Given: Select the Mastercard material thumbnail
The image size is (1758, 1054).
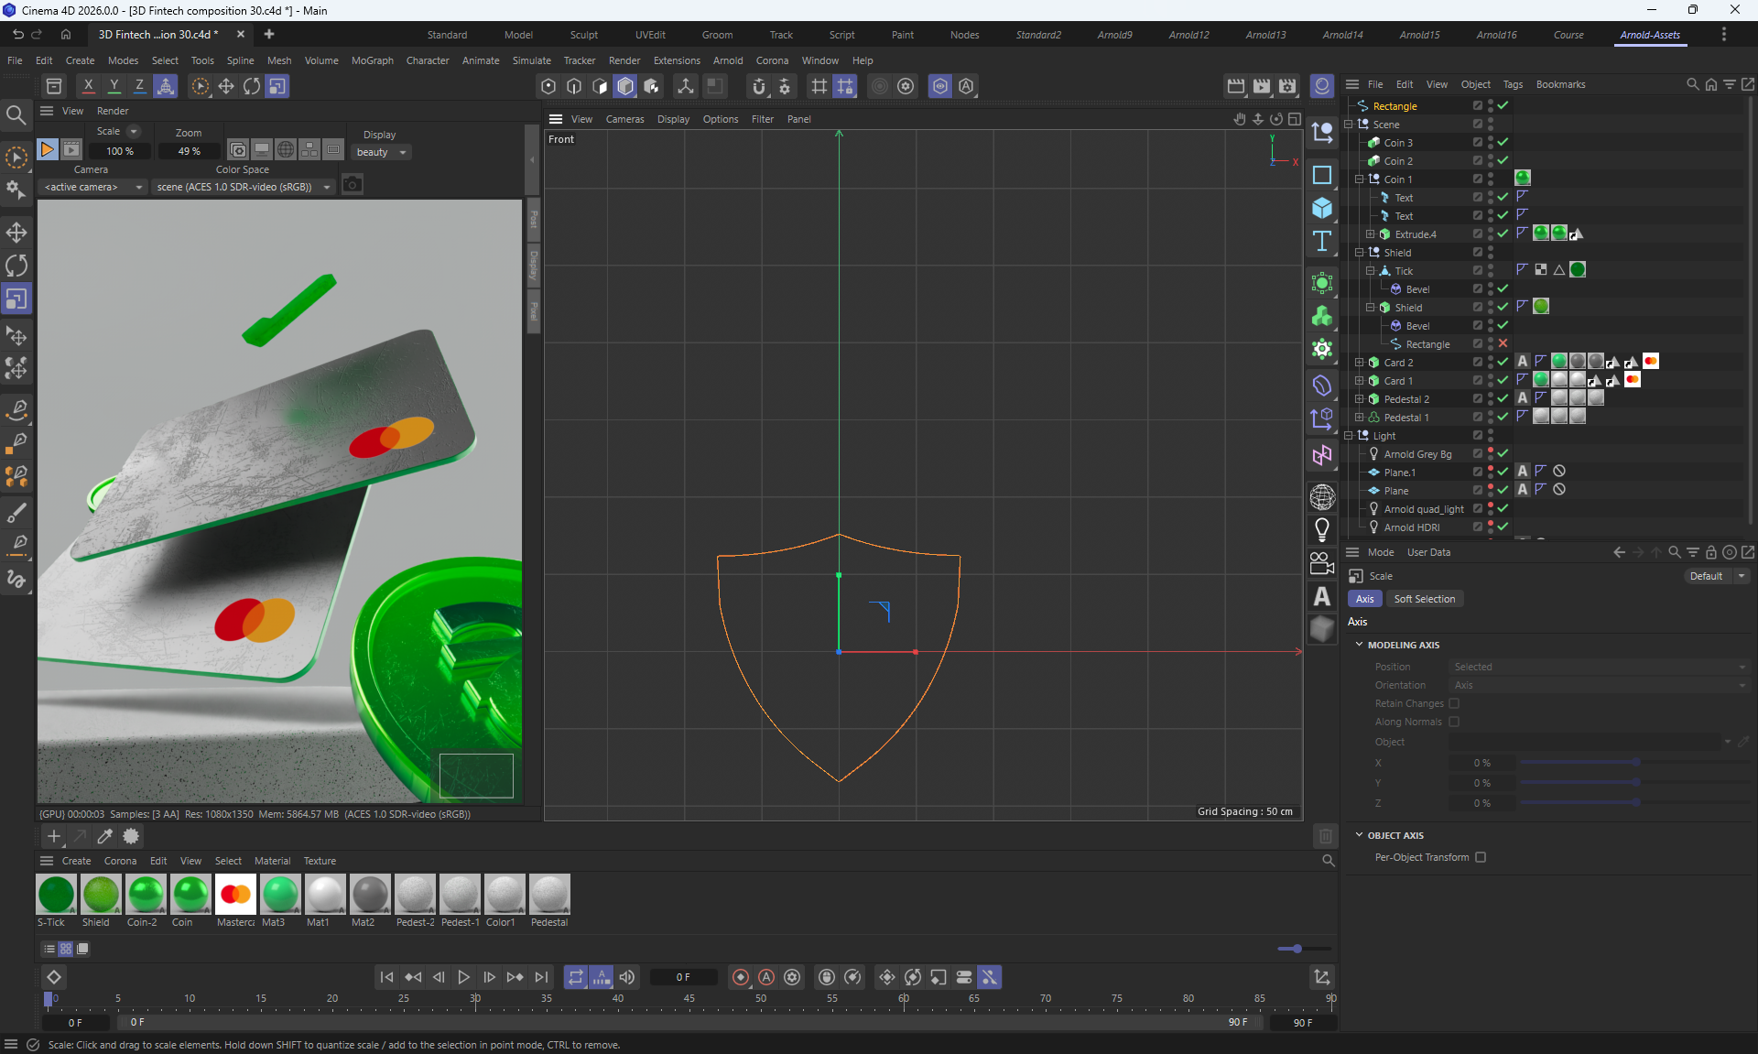Looking at the screenshot, I should 235,895.
